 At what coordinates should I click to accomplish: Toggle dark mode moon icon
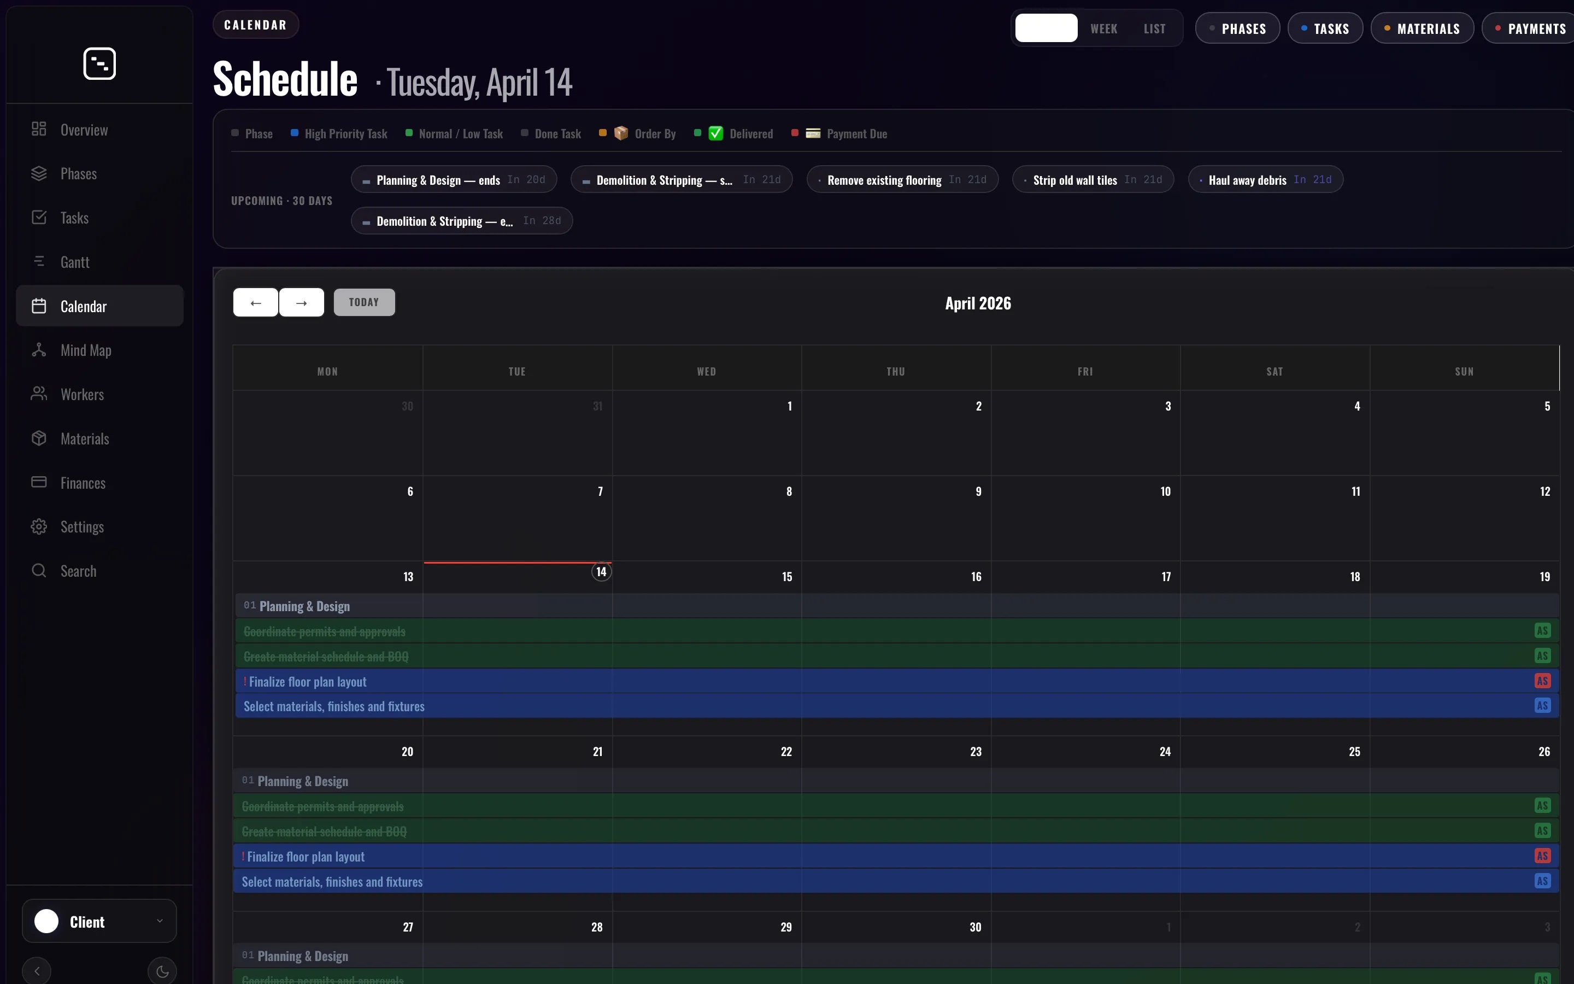tap(162, 971)
